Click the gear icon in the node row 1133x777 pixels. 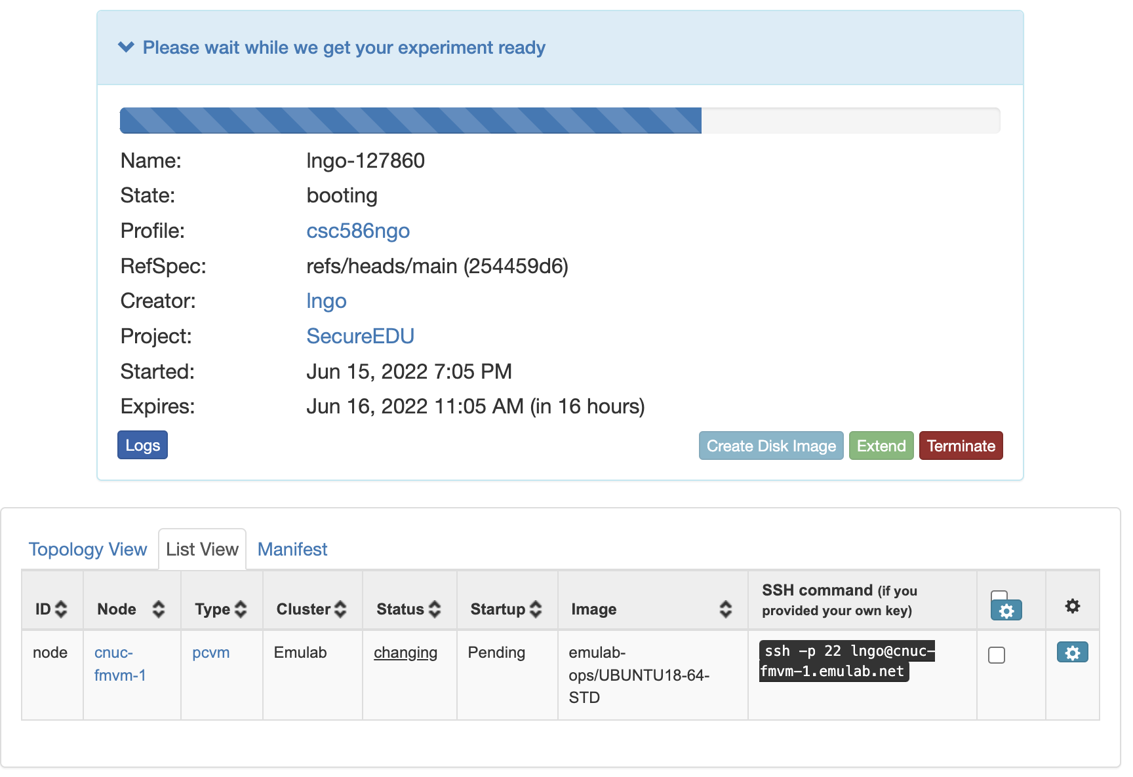coord(1071,653)
